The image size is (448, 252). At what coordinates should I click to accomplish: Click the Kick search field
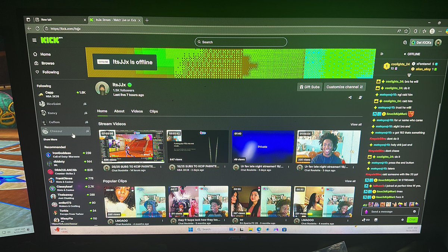click(241, 42)
